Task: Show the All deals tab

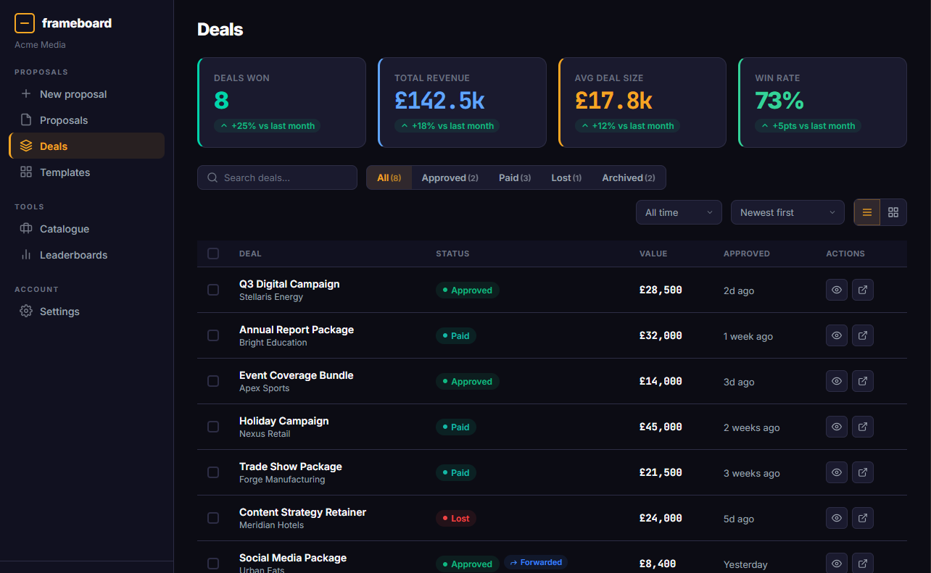Action: point(389,177)
